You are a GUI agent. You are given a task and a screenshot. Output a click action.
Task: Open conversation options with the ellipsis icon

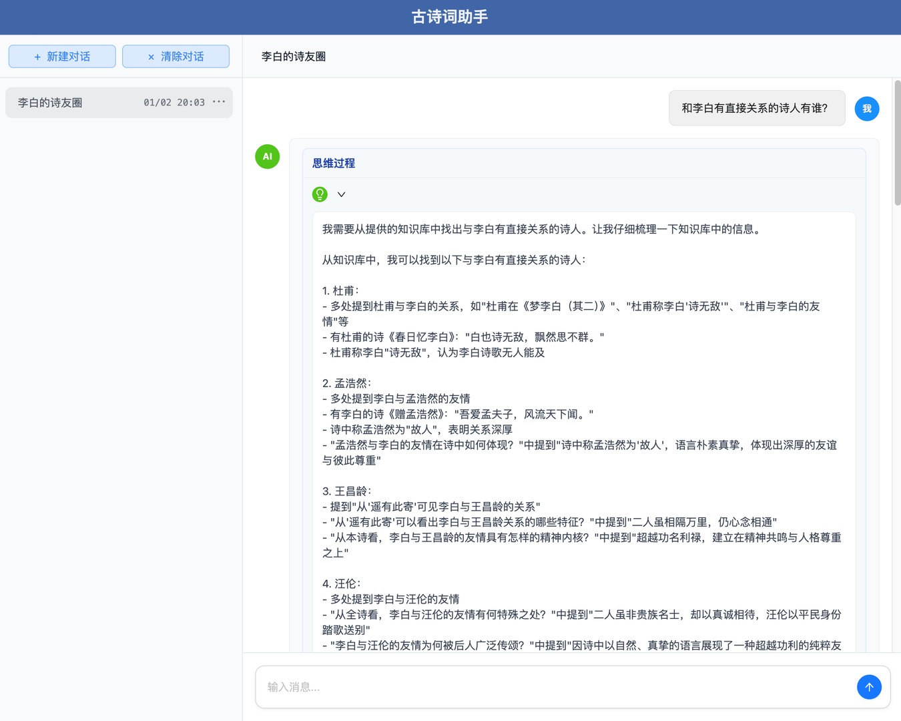click(x=219, y=101)
